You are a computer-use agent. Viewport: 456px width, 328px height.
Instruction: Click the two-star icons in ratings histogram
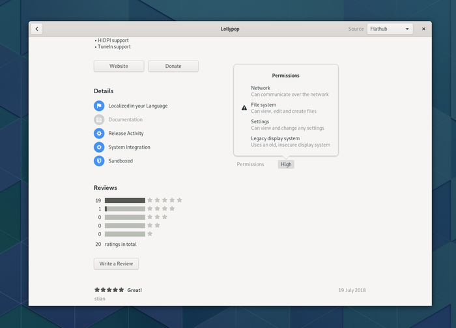pyautogui.click(x=154, y=225)
